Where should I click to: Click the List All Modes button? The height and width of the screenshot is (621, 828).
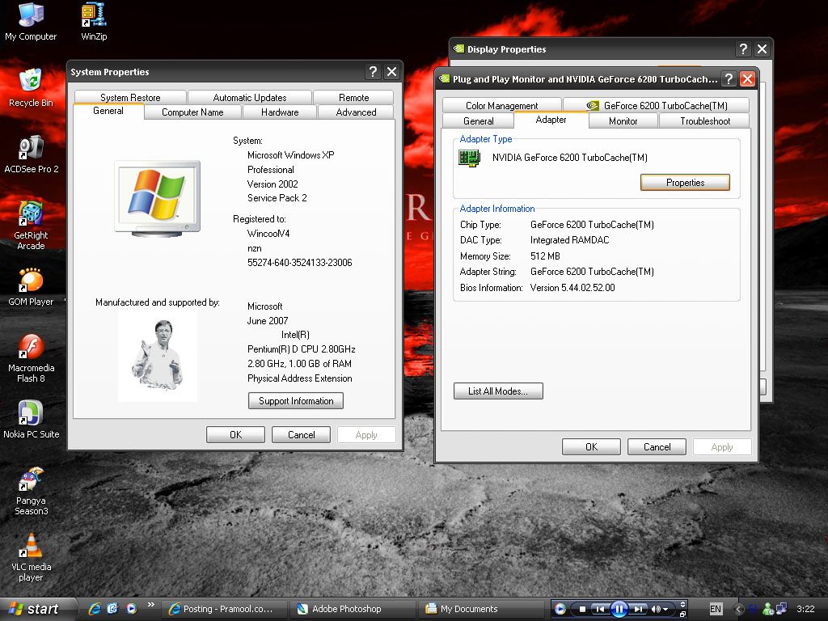coord(498,391)
